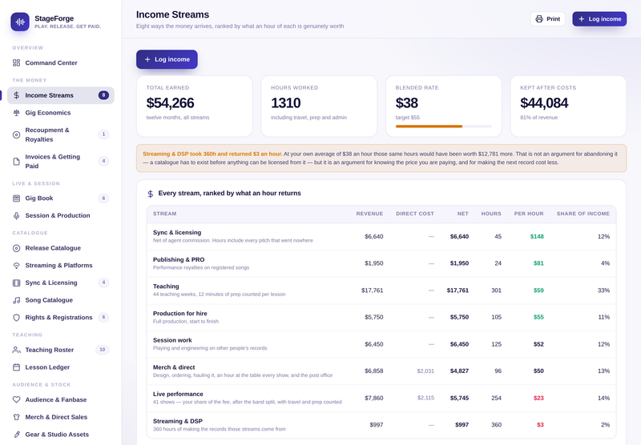Click the orange Streaming & DSP alert text
This screenshot has width=641, height=445.
[x=212, y=154]
